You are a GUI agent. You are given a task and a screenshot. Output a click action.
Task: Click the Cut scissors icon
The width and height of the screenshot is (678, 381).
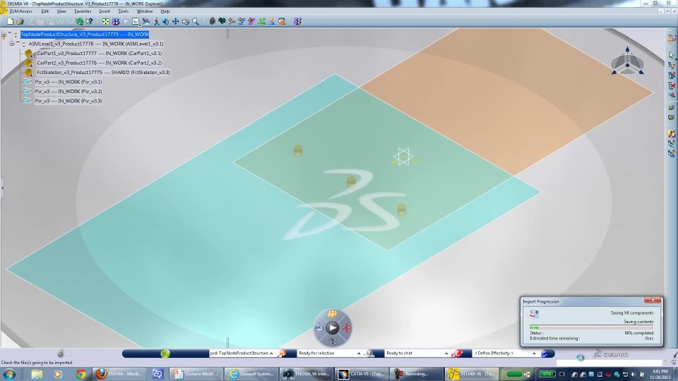[30, 21]
